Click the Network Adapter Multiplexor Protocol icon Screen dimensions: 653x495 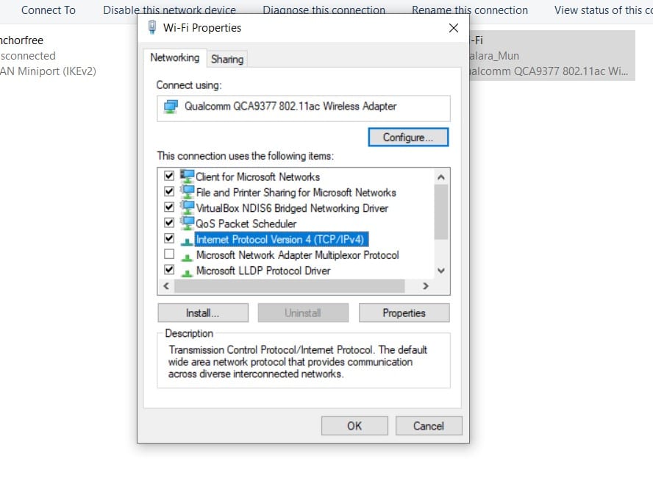coord(187,256)
